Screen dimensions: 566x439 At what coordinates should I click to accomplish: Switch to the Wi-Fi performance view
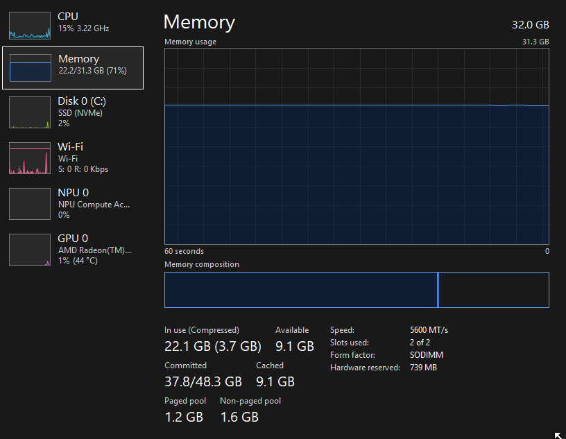tap(73, 157)
